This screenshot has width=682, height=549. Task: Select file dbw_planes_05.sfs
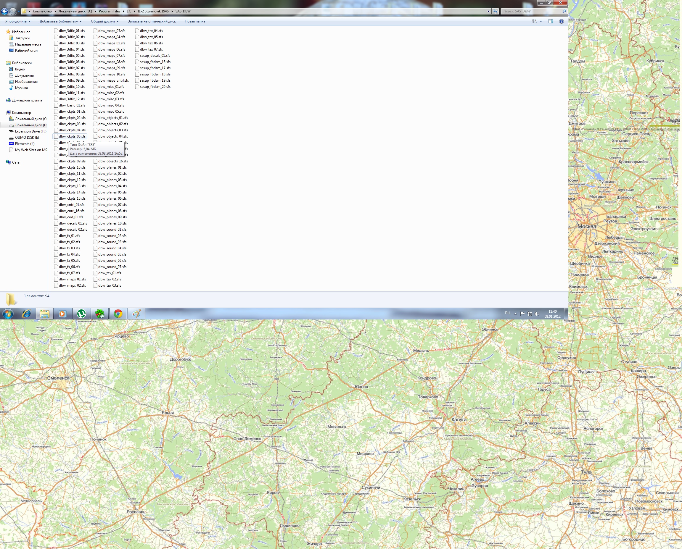(112, 192)
